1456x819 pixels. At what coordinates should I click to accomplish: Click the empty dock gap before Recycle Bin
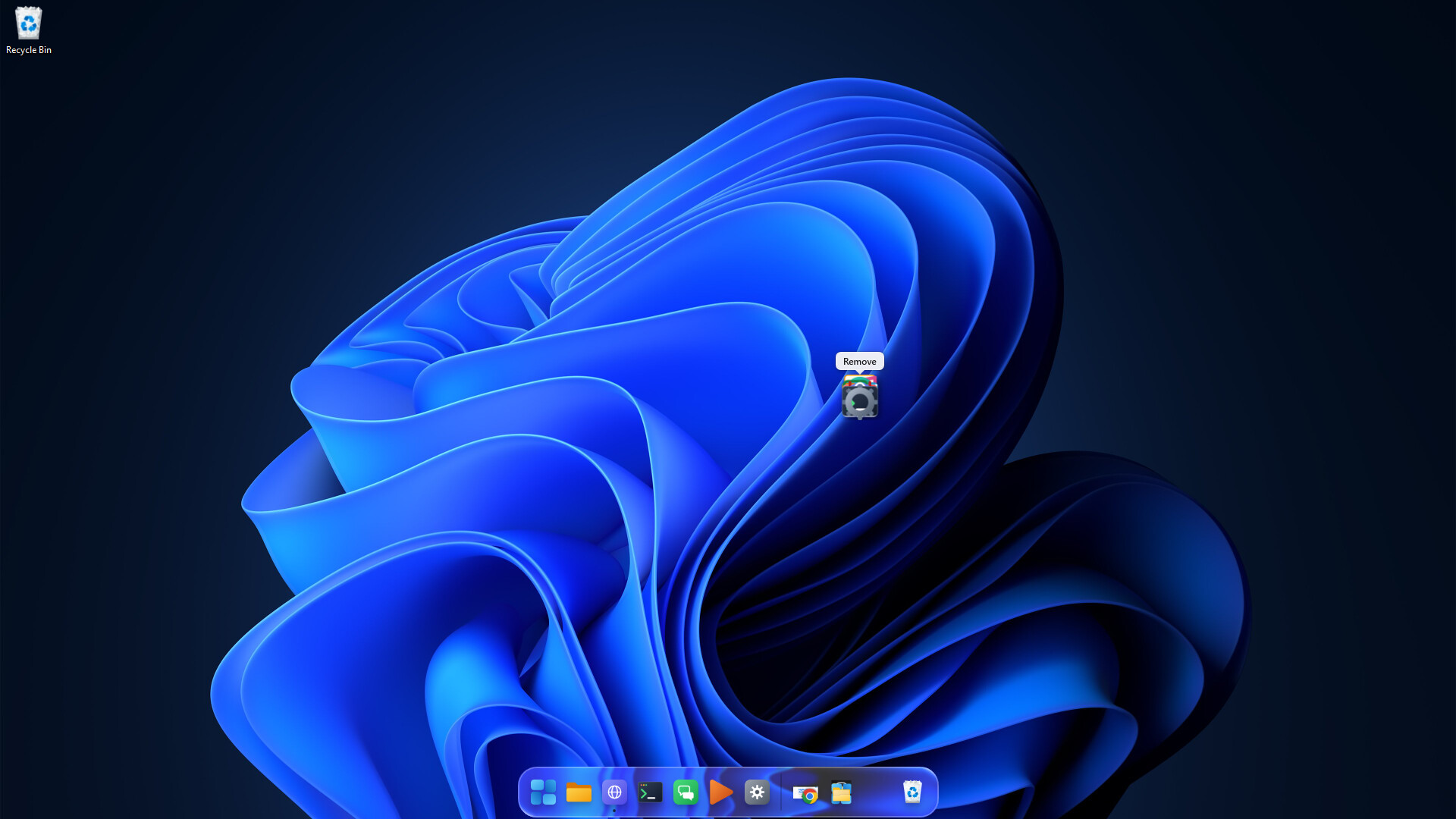pos(877,792)
